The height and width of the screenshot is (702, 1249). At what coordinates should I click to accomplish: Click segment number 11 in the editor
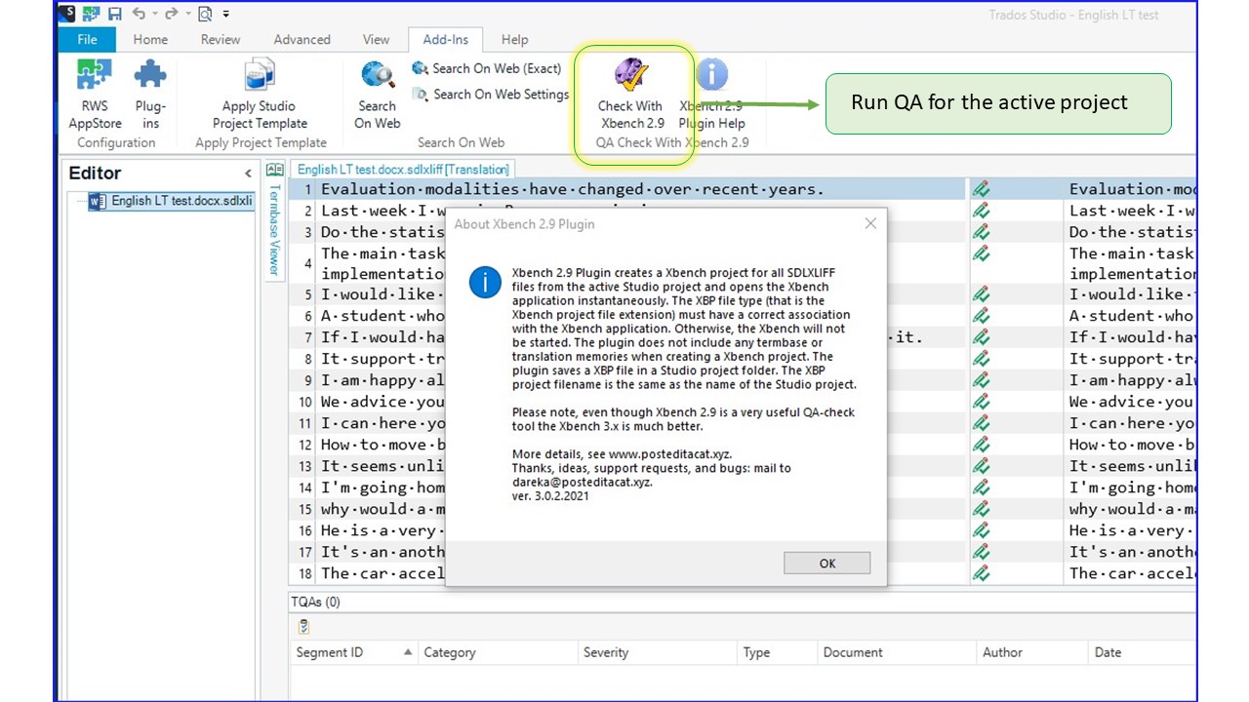(x=305, y=423)
